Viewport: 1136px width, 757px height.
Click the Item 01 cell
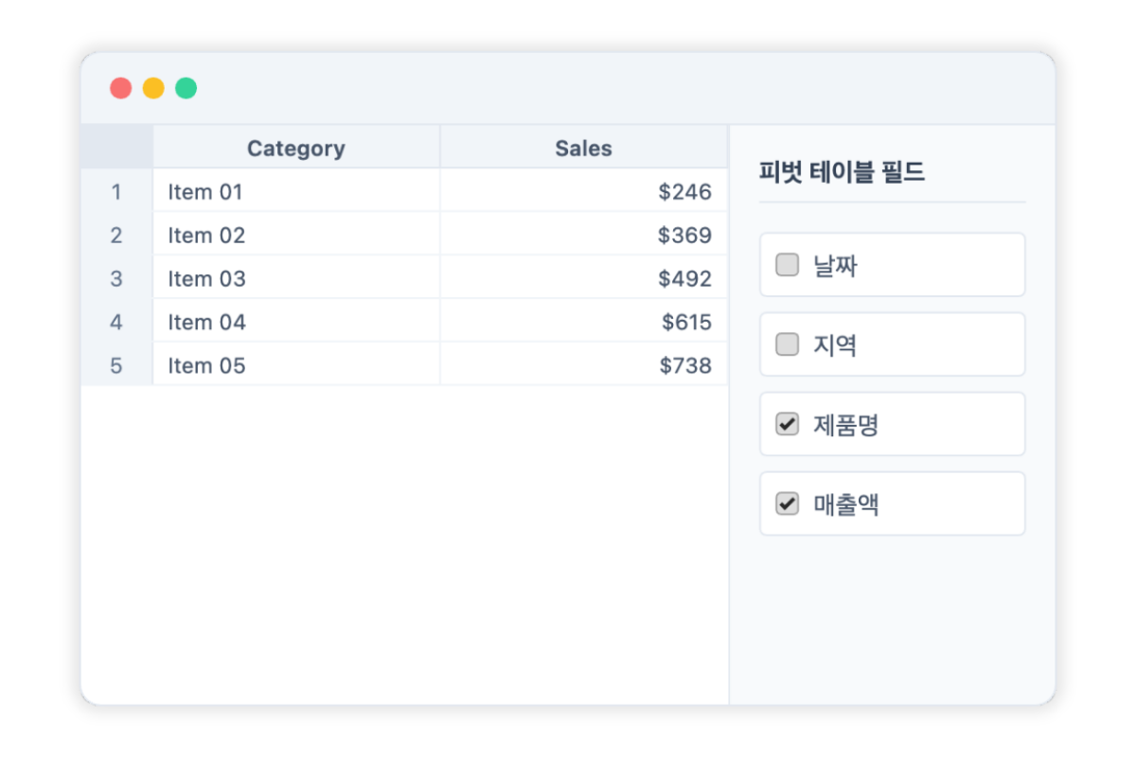(296, 191)
